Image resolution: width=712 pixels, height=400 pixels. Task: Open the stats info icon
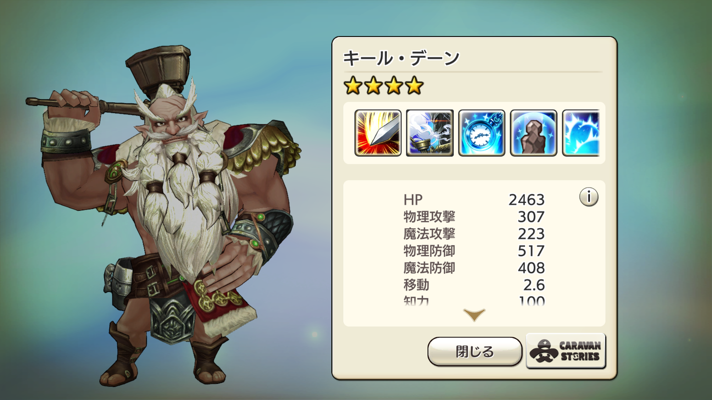tap(589, 196)
